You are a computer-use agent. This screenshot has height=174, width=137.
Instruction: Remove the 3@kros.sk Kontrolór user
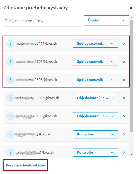pos(124,134)
